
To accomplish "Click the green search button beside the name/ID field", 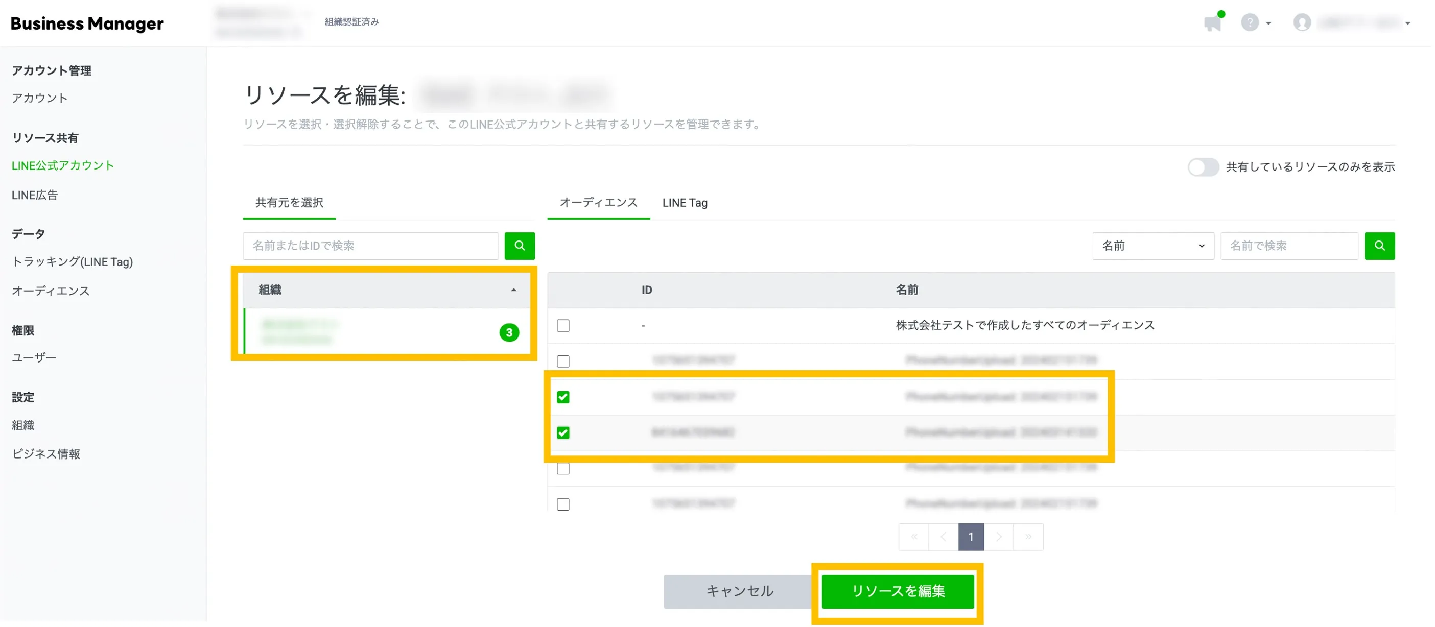I will 519,246.
